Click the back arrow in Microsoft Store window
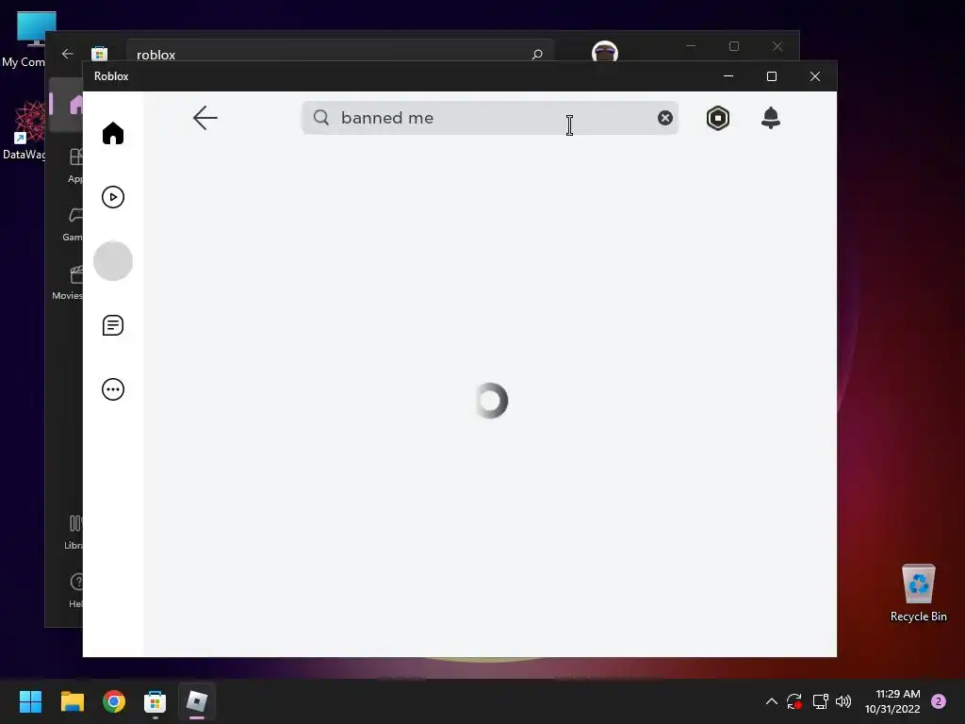The image size is (965, 724). tap(68, 54)
